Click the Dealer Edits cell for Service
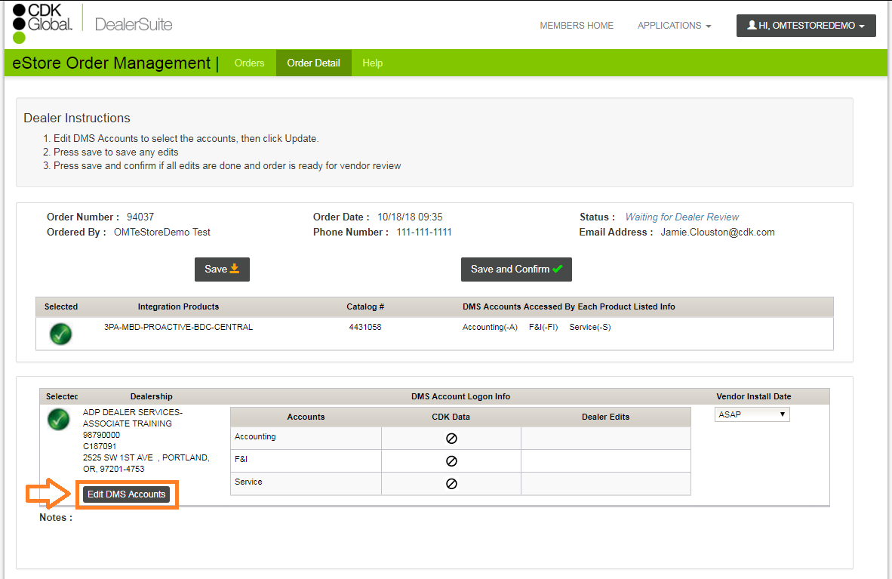Screen dimensions: 892x579 [605, 483]
